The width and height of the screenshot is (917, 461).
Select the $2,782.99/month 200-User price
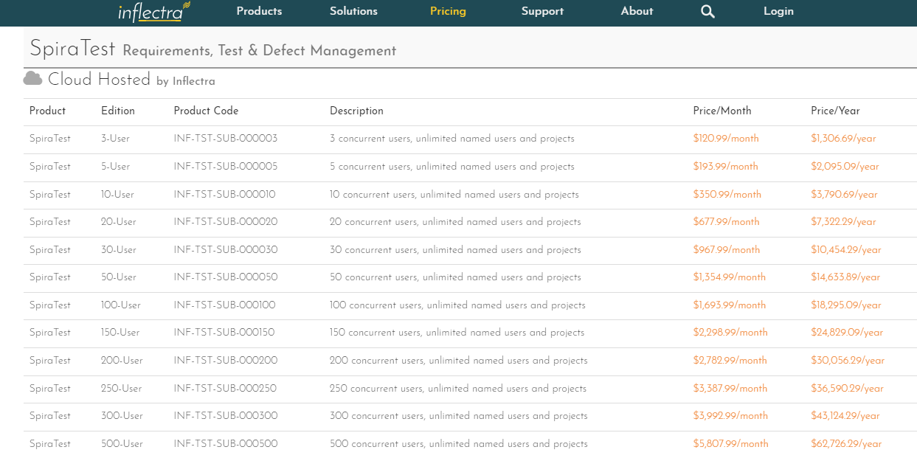(x=730, y=361)
